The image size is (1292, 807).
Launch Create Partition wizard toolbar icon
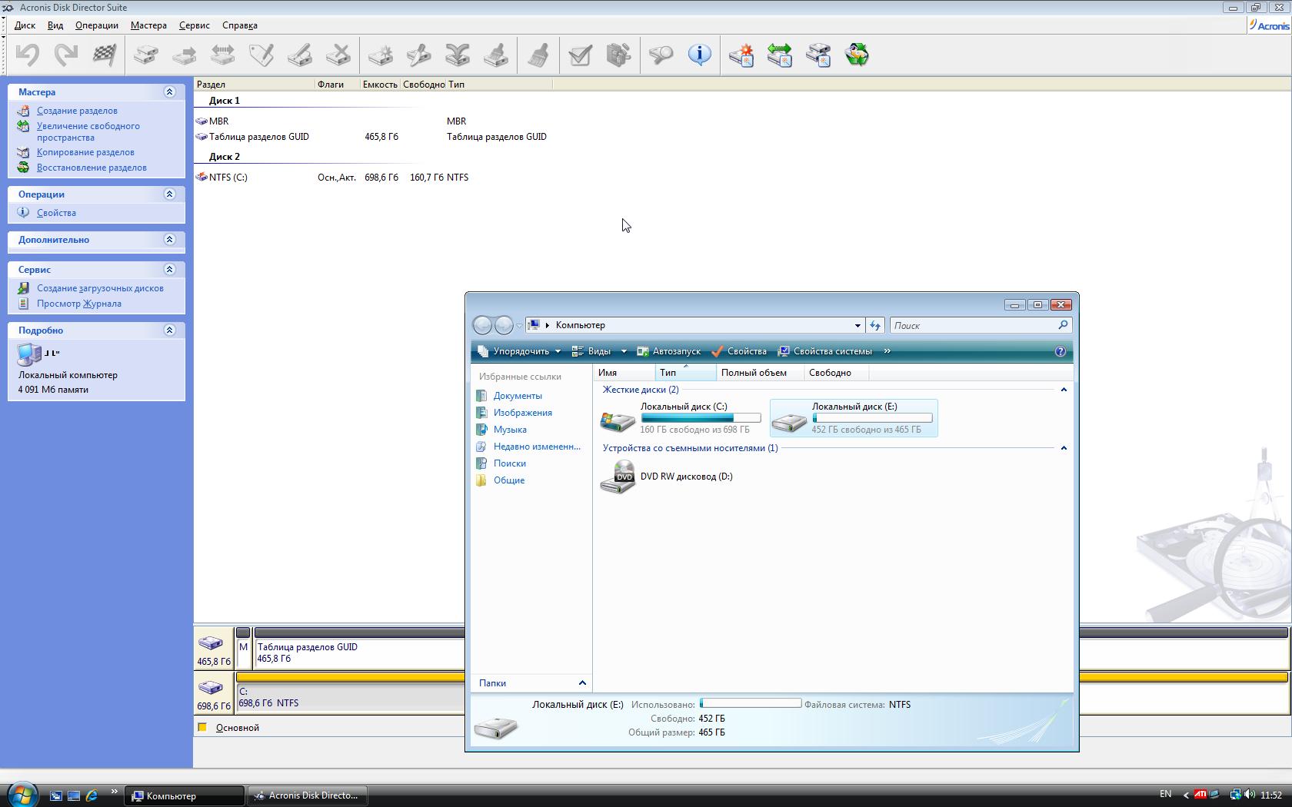click(741, 55)
